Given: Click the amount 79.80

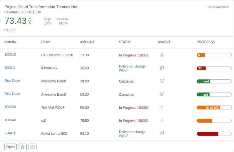Looking at the screenshot, I should point(85,120).
